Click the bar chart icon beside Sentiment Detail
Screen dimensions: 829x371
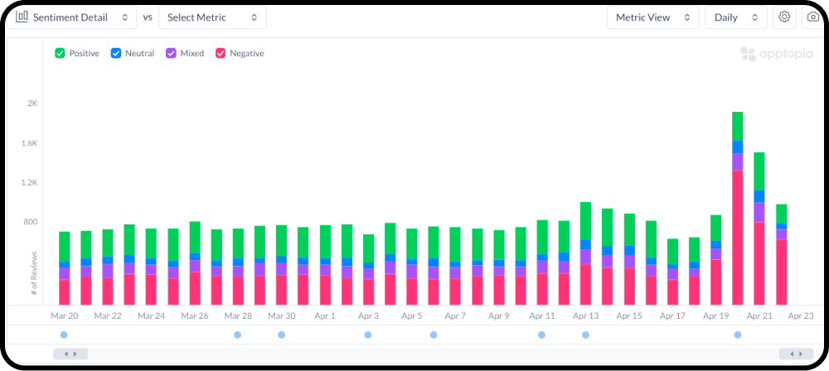[22, 17]
